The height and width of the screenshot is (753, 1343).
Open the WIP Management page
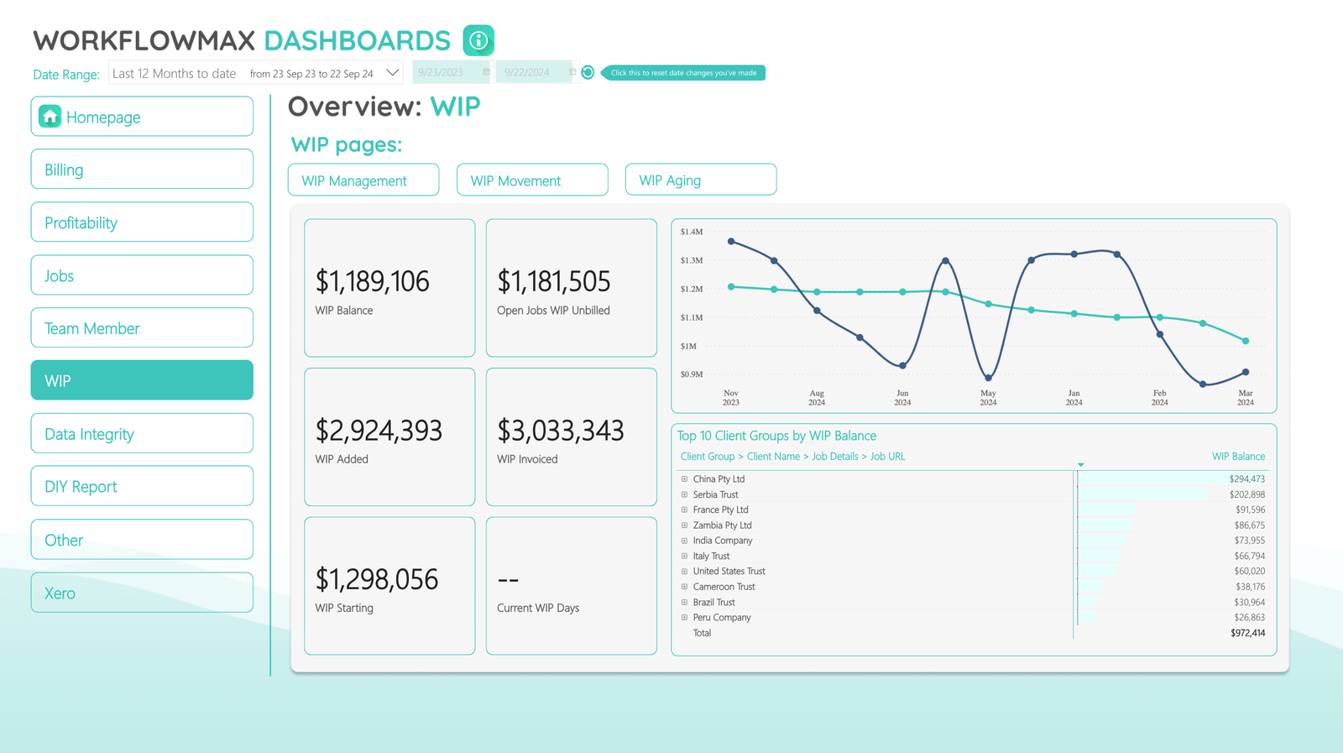tap(363, 180)
